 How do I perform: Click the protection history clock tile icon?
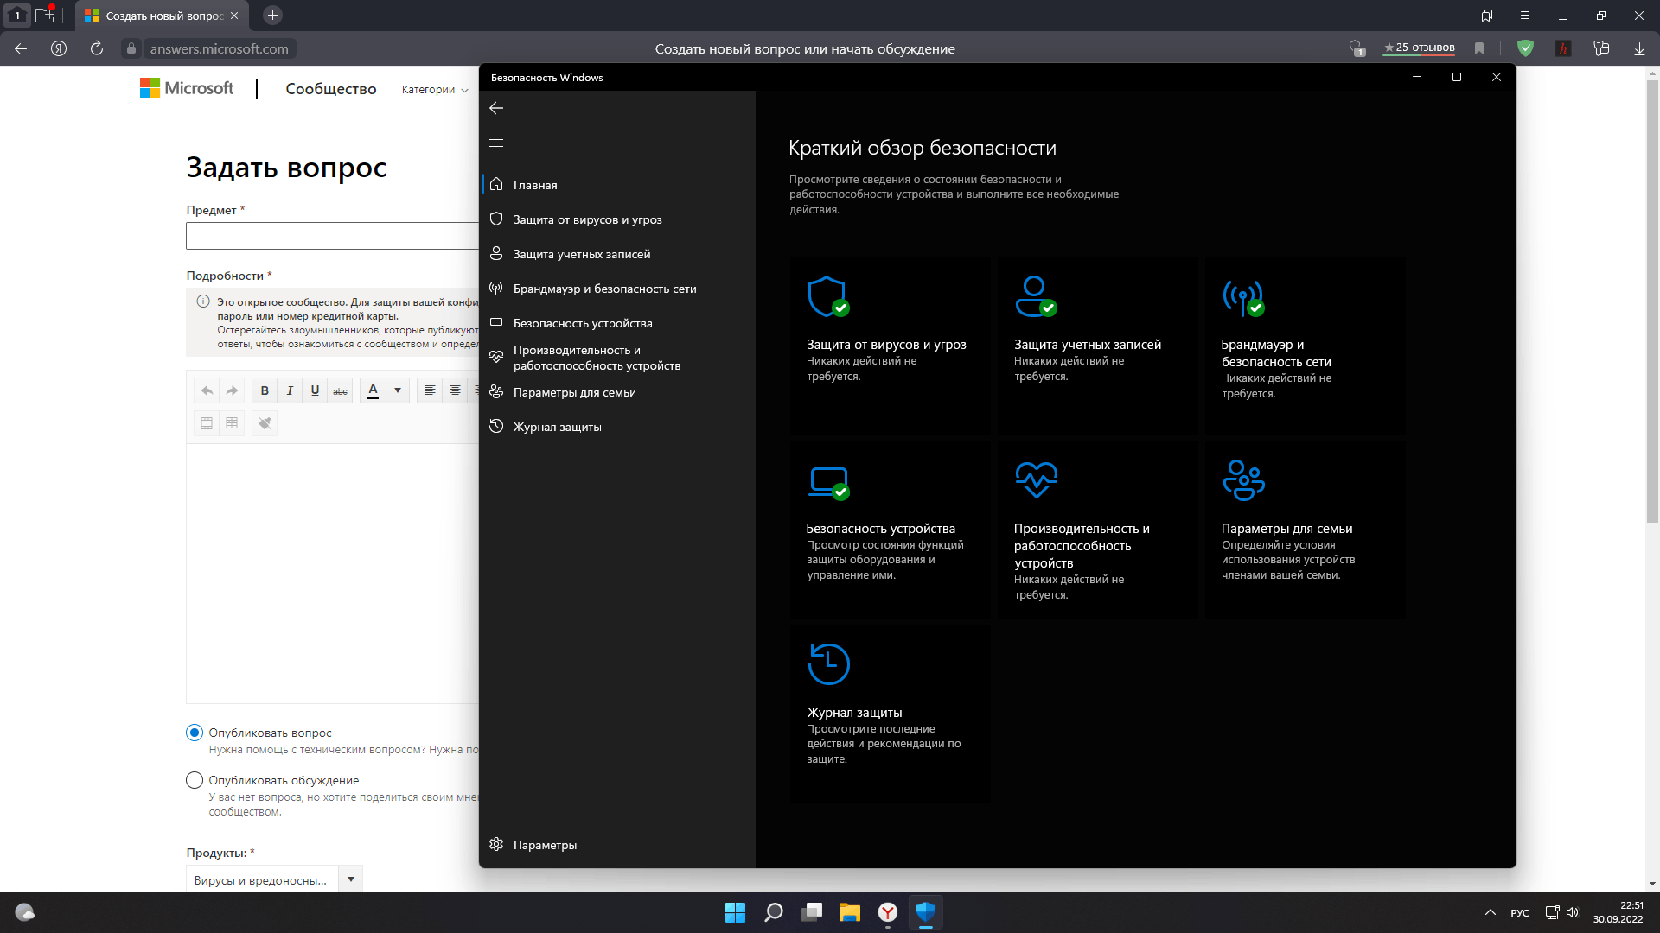tap(828, 663)
